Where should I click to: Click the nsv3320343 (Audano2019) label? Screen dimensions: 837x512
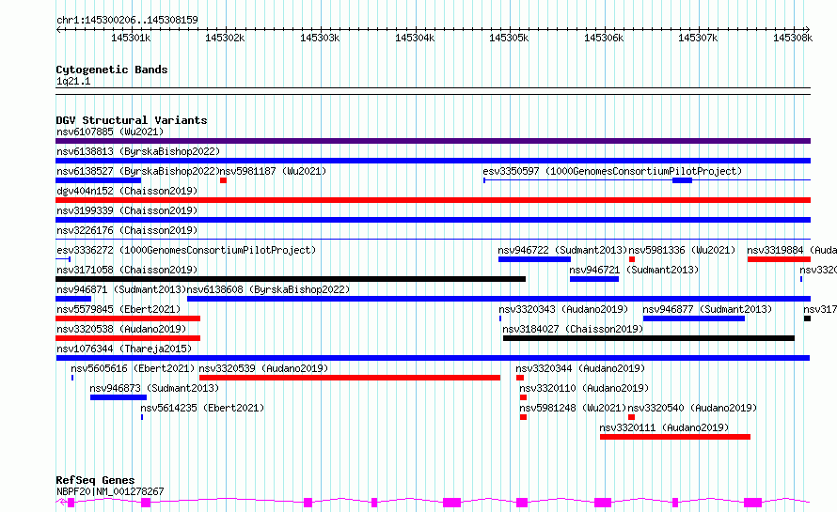[x=563, y=309]
